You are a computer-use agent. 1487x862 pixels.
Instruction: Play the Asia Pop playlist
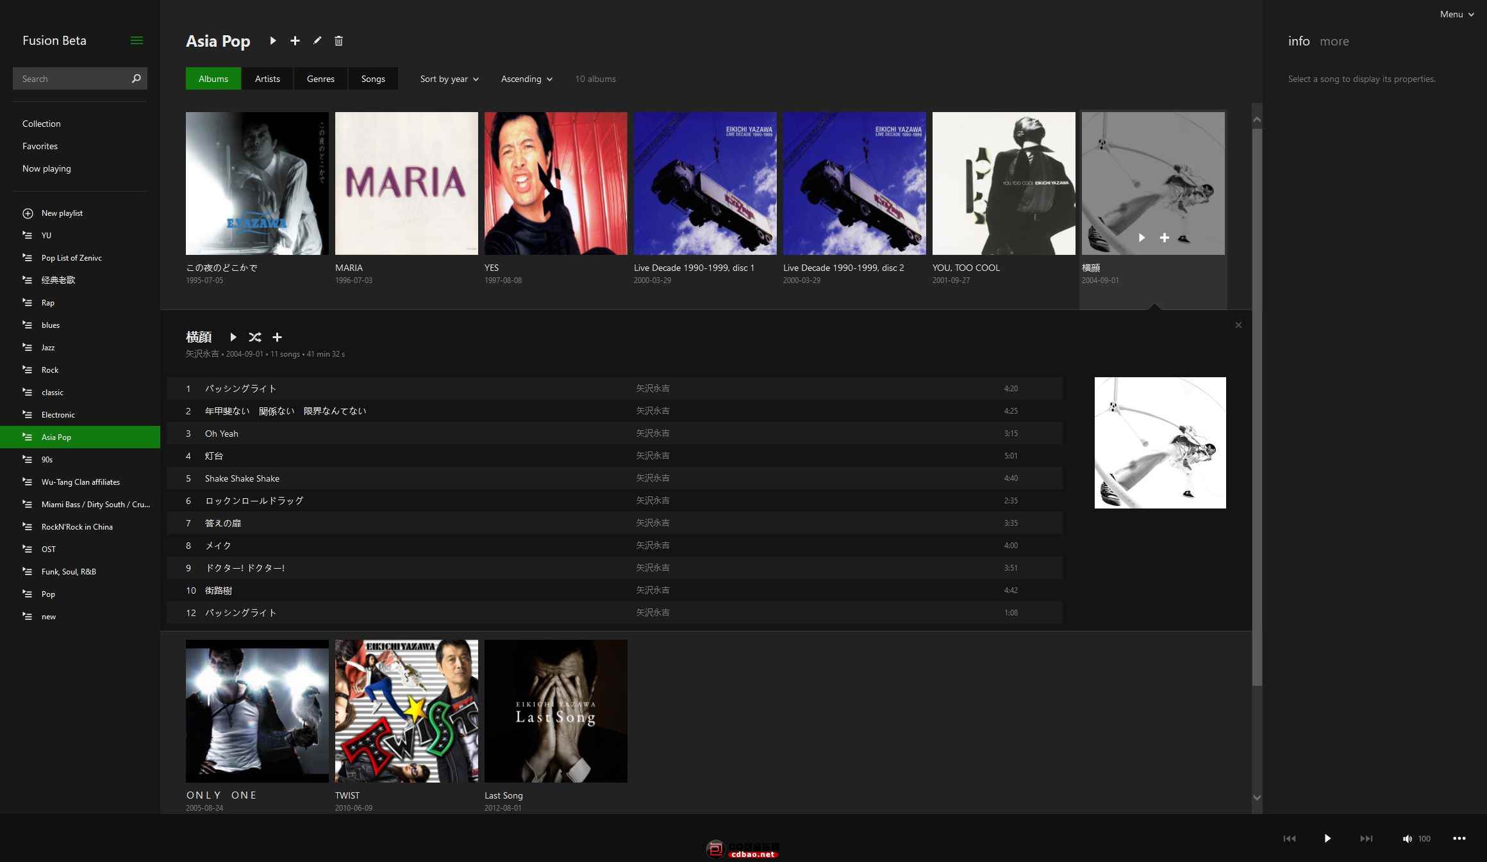tap(273, 41)
